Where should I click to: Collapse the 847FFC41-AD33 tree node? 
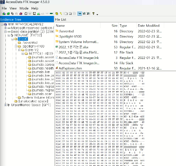23,54
